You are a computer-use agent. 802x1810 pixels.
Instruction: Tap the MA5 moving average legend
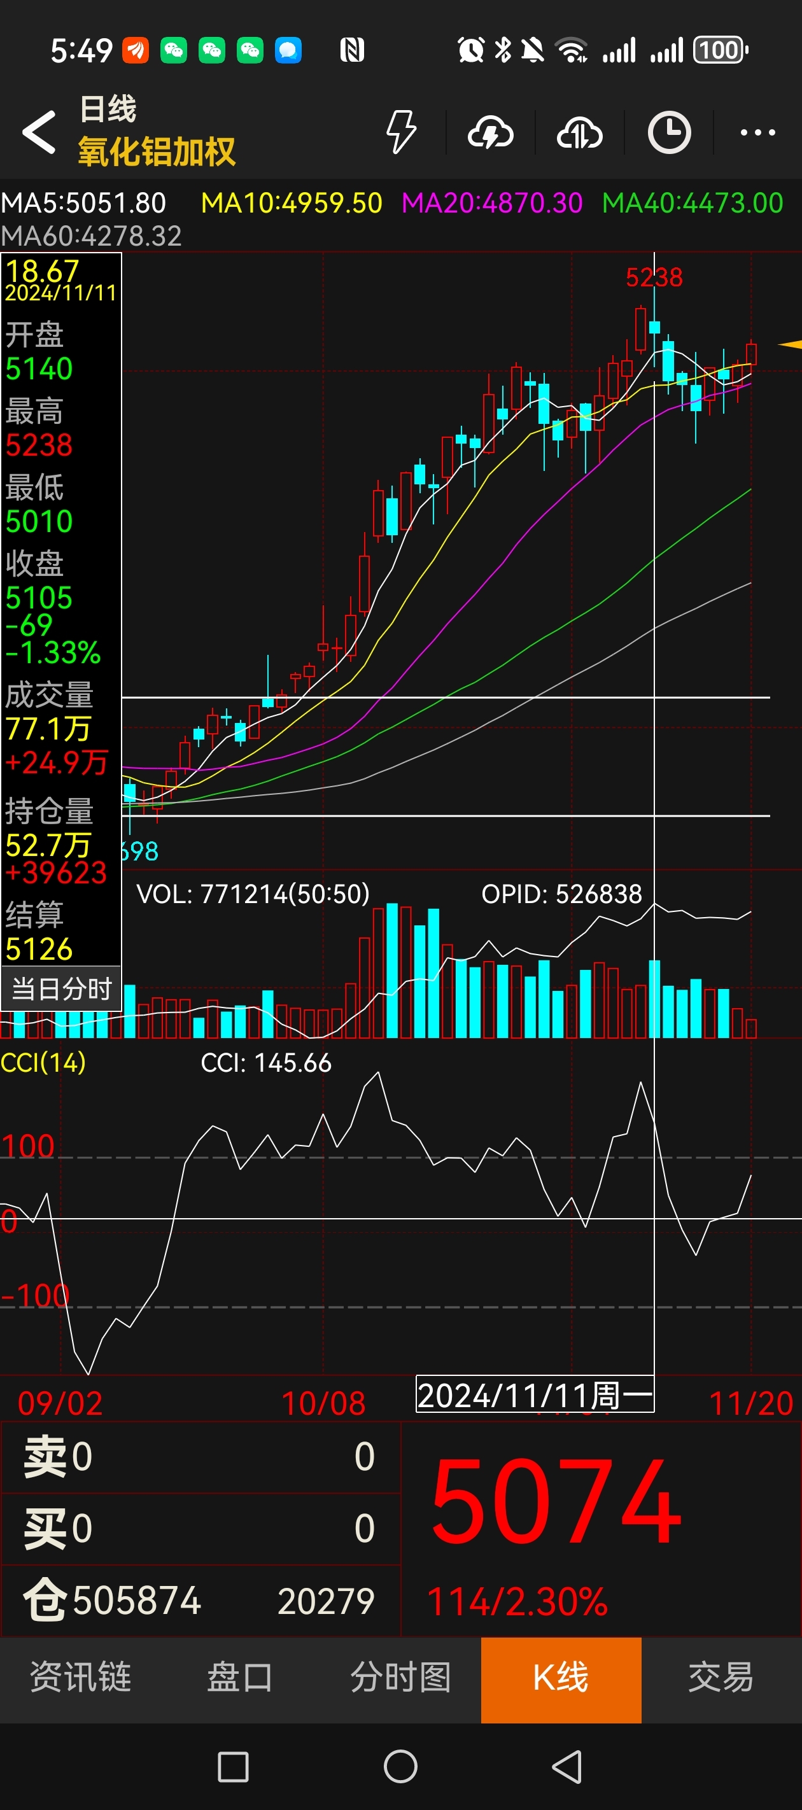tap(83, 203)
